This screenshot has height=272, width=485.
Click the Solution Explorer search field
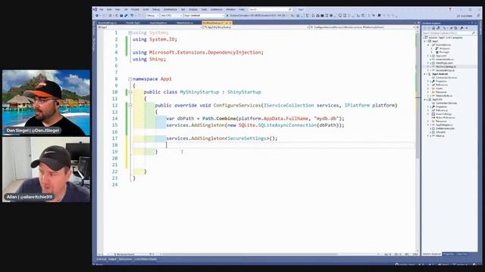point(449,33)
